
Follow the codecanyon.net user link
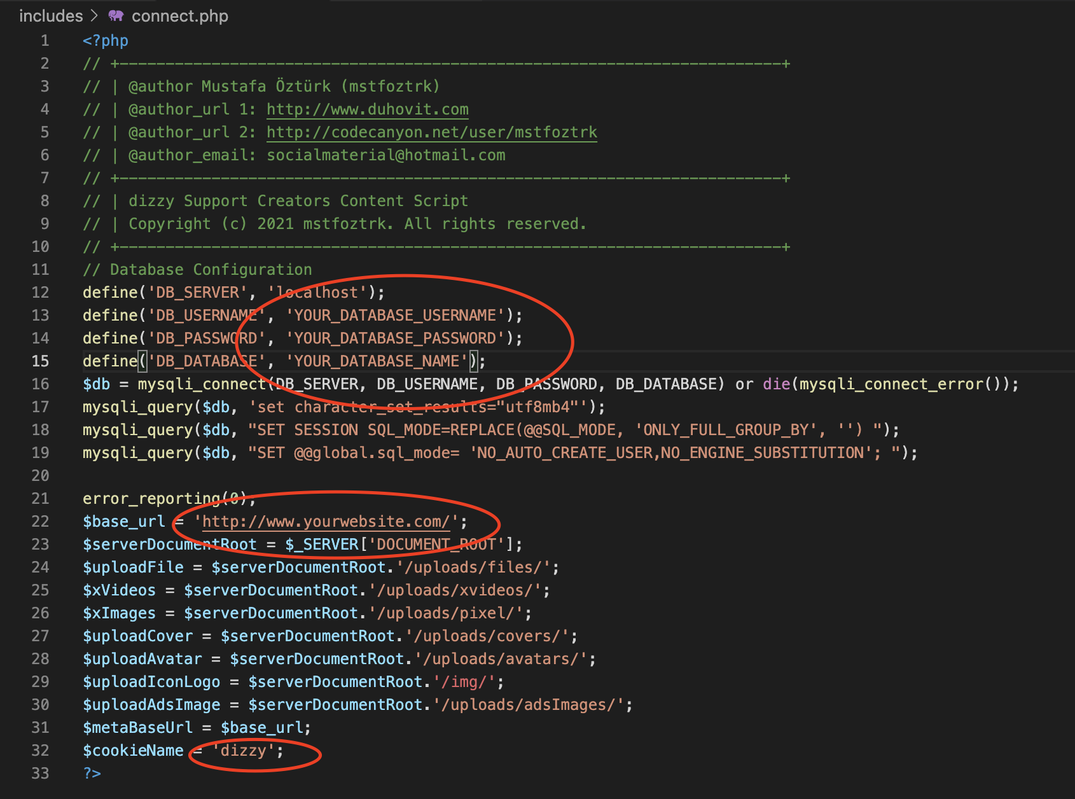tap(431, 132)
